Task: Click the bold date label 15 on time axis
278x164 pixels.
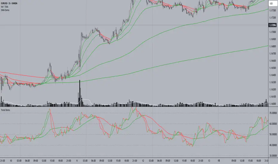Action: [x=219, y=161]
